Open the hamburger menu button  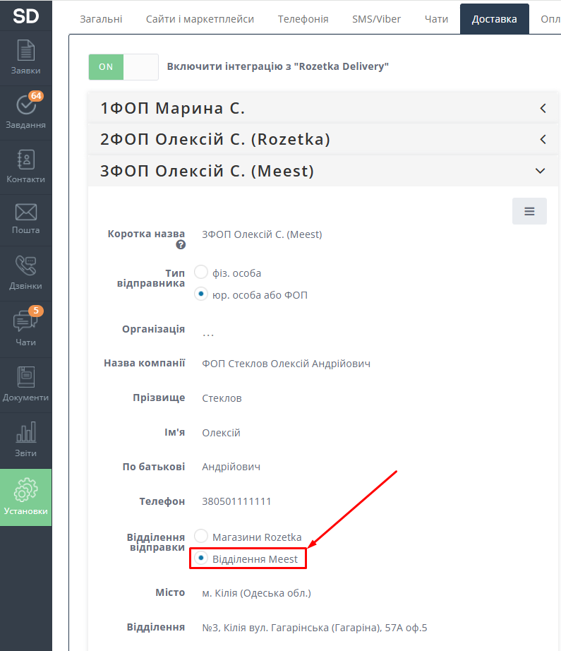(x=529, y=211)
